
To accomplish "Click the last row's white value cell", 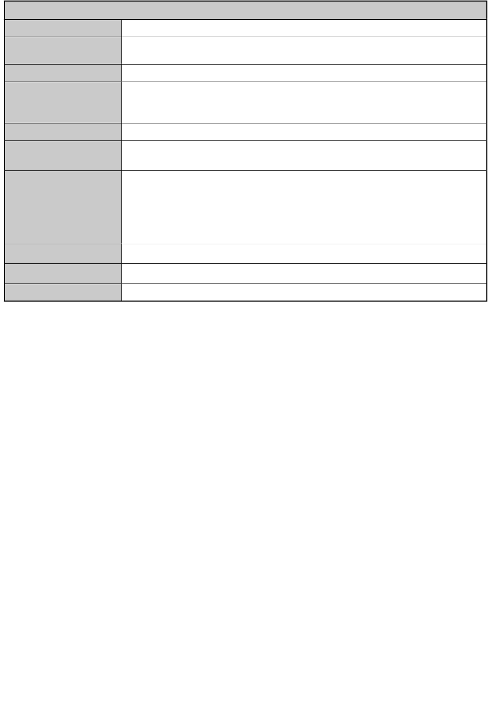I will (x=304, y=292).
